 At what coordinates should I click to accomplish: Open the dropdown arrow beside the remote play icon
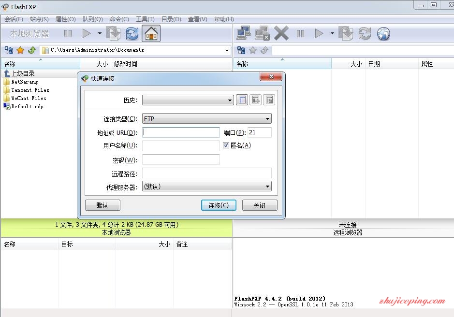click(332, 33)
